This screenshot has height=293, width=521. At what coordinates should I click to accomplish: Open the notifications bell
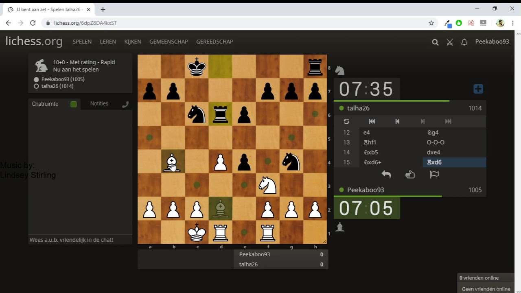coord(464,42)
